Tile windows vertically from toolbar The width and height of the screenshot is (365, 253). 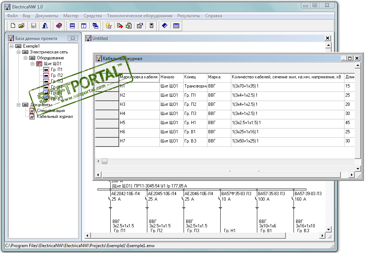point(84,26)
